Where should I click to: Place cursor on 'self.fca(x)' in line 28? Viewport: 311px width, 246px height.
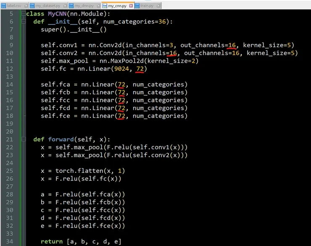coord(101,194)
